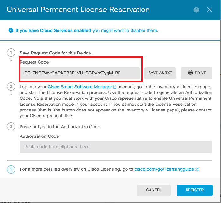Viewport: 221px width, 203px height.
Task: Close the Universal Permanent License Reservation dialog
Action: pos(209,10)
